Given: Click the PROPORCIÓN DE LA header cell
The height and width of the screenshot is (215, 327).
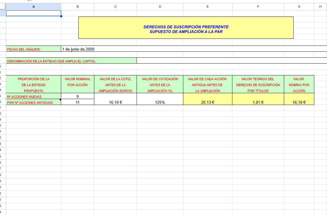Looking at the screenshot, I should click(x=33, y=79).
